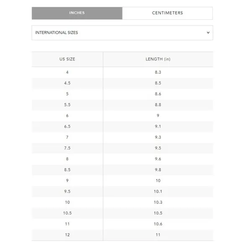Click the 11 length value
This screenshot has height=243, width=243.
(x=158, y=235)
